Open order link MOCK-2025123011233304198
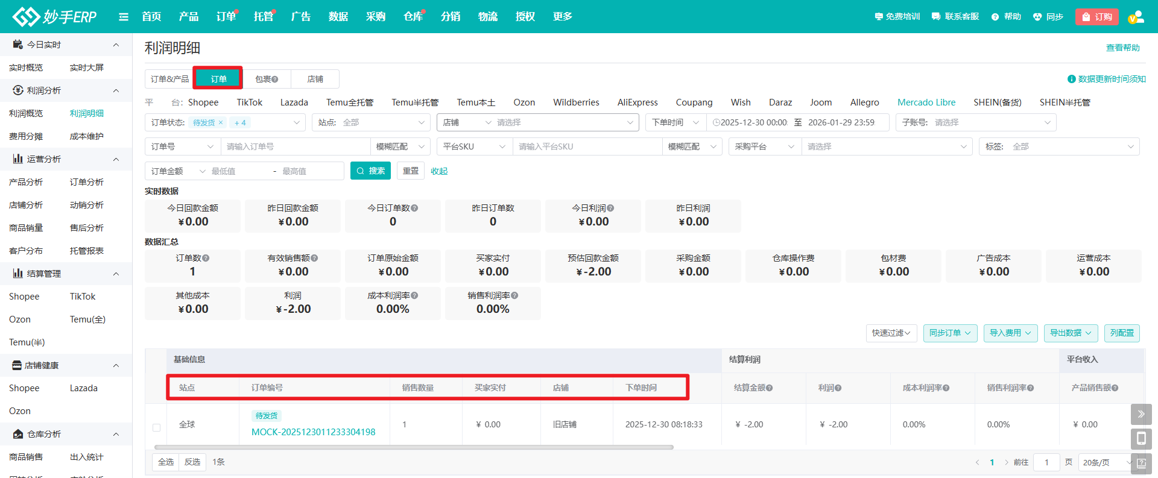Screen dimensions: 1158x478 [x=313, y=432]
